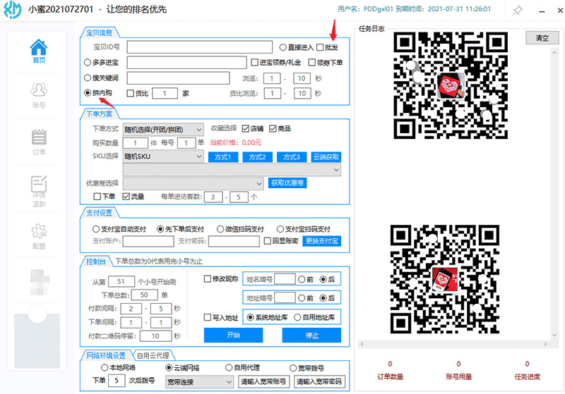
Task: Tick the 领券下单 checkbox
Action: (312, 63)
